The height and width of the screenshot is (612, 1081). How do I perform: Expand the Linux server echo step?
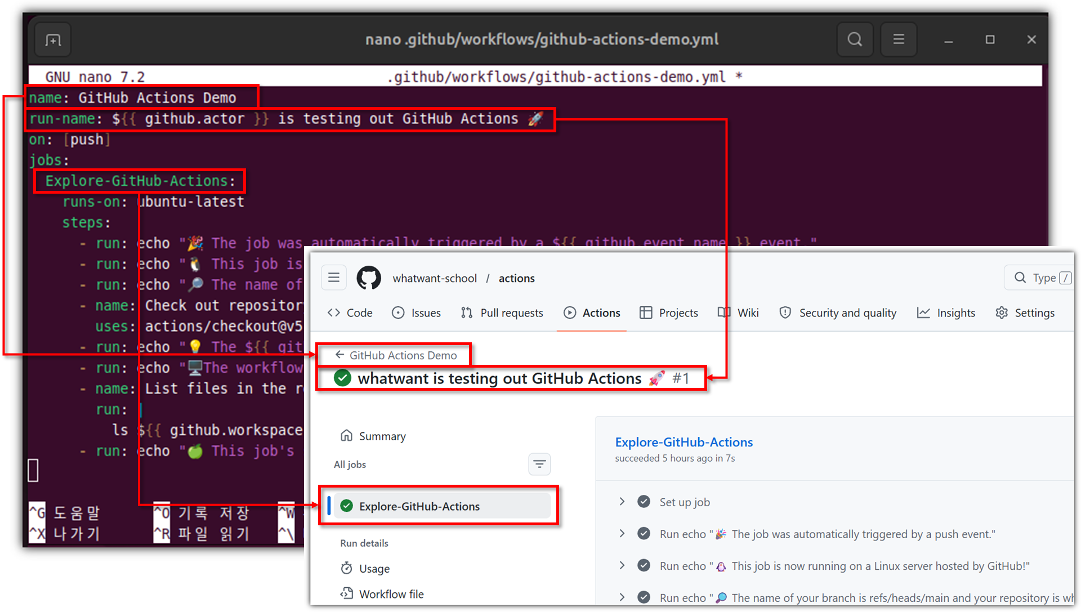[x=622, y=566]
